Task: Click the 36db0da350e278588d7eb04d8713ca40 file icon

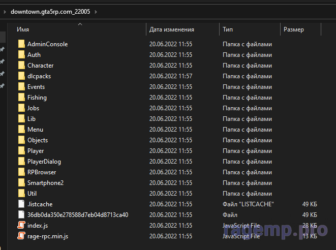Action: 21,215
